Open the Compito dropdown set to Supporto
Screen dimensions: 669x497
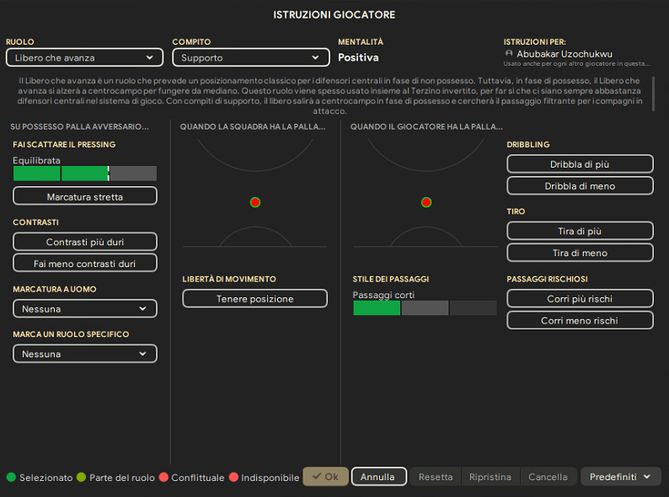[x=250, y=58]
